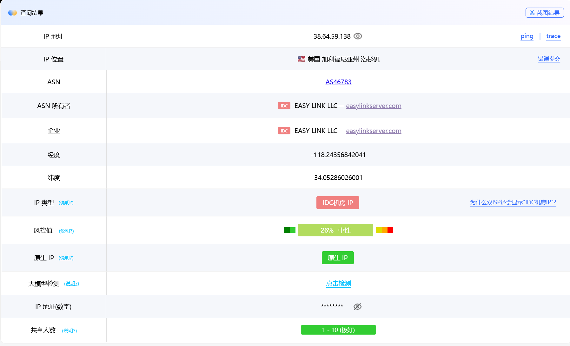Image resolution: width=570 pixels, height=346 pixels.
Task: Click the 26% 中性 risk score bar
Action: (335, 230)
